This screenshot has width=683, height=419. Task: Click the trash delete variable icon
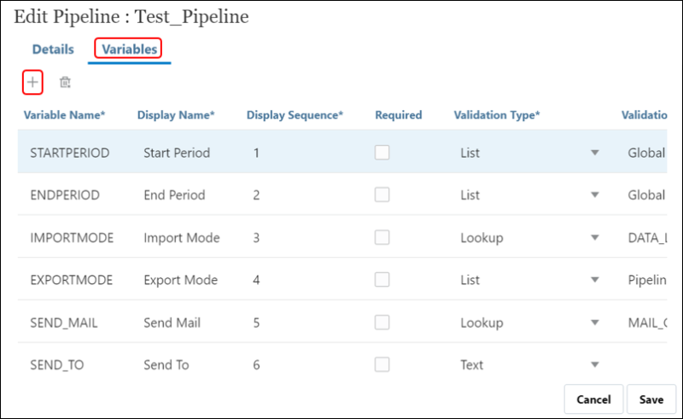[x=65, y=83]
